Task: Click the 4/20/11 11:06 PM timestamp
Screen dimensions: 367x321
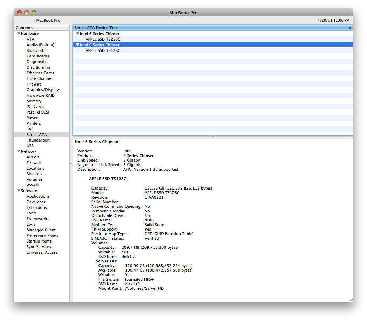Action: tap(333, 20)
